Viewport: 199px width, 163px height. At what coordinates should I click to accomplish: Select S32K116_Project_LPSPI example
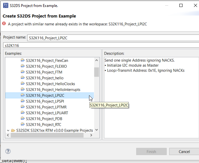pyautogui.click(x=45, y=101)
